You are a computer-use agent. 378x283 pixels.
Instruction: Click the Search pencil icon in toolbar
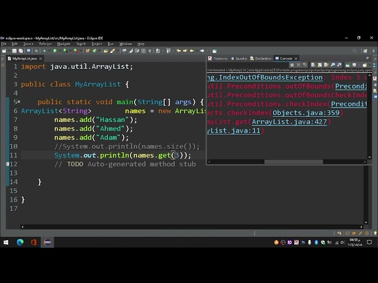113,51
